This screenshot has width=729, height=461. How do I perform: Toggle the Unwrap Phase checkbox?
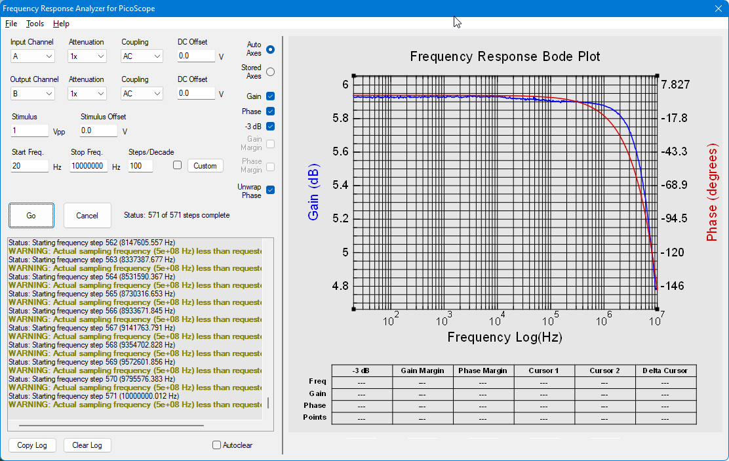(x=270, y=190)
